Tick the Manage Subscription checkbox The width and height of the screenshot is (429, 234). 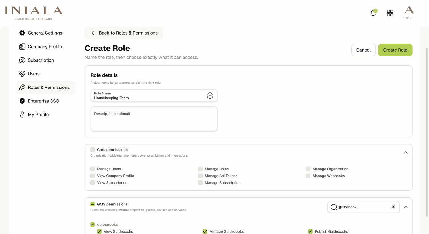tap(200, 183)
